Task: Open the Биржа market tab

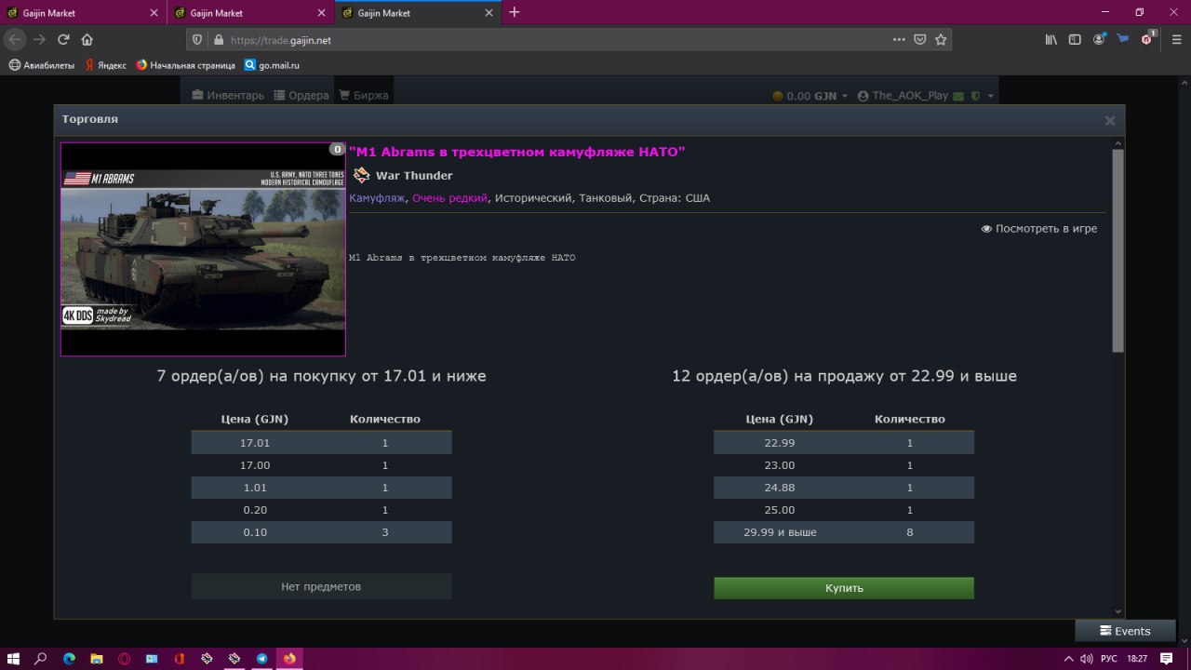Action: pyautogui.click(x=364, y=96)
